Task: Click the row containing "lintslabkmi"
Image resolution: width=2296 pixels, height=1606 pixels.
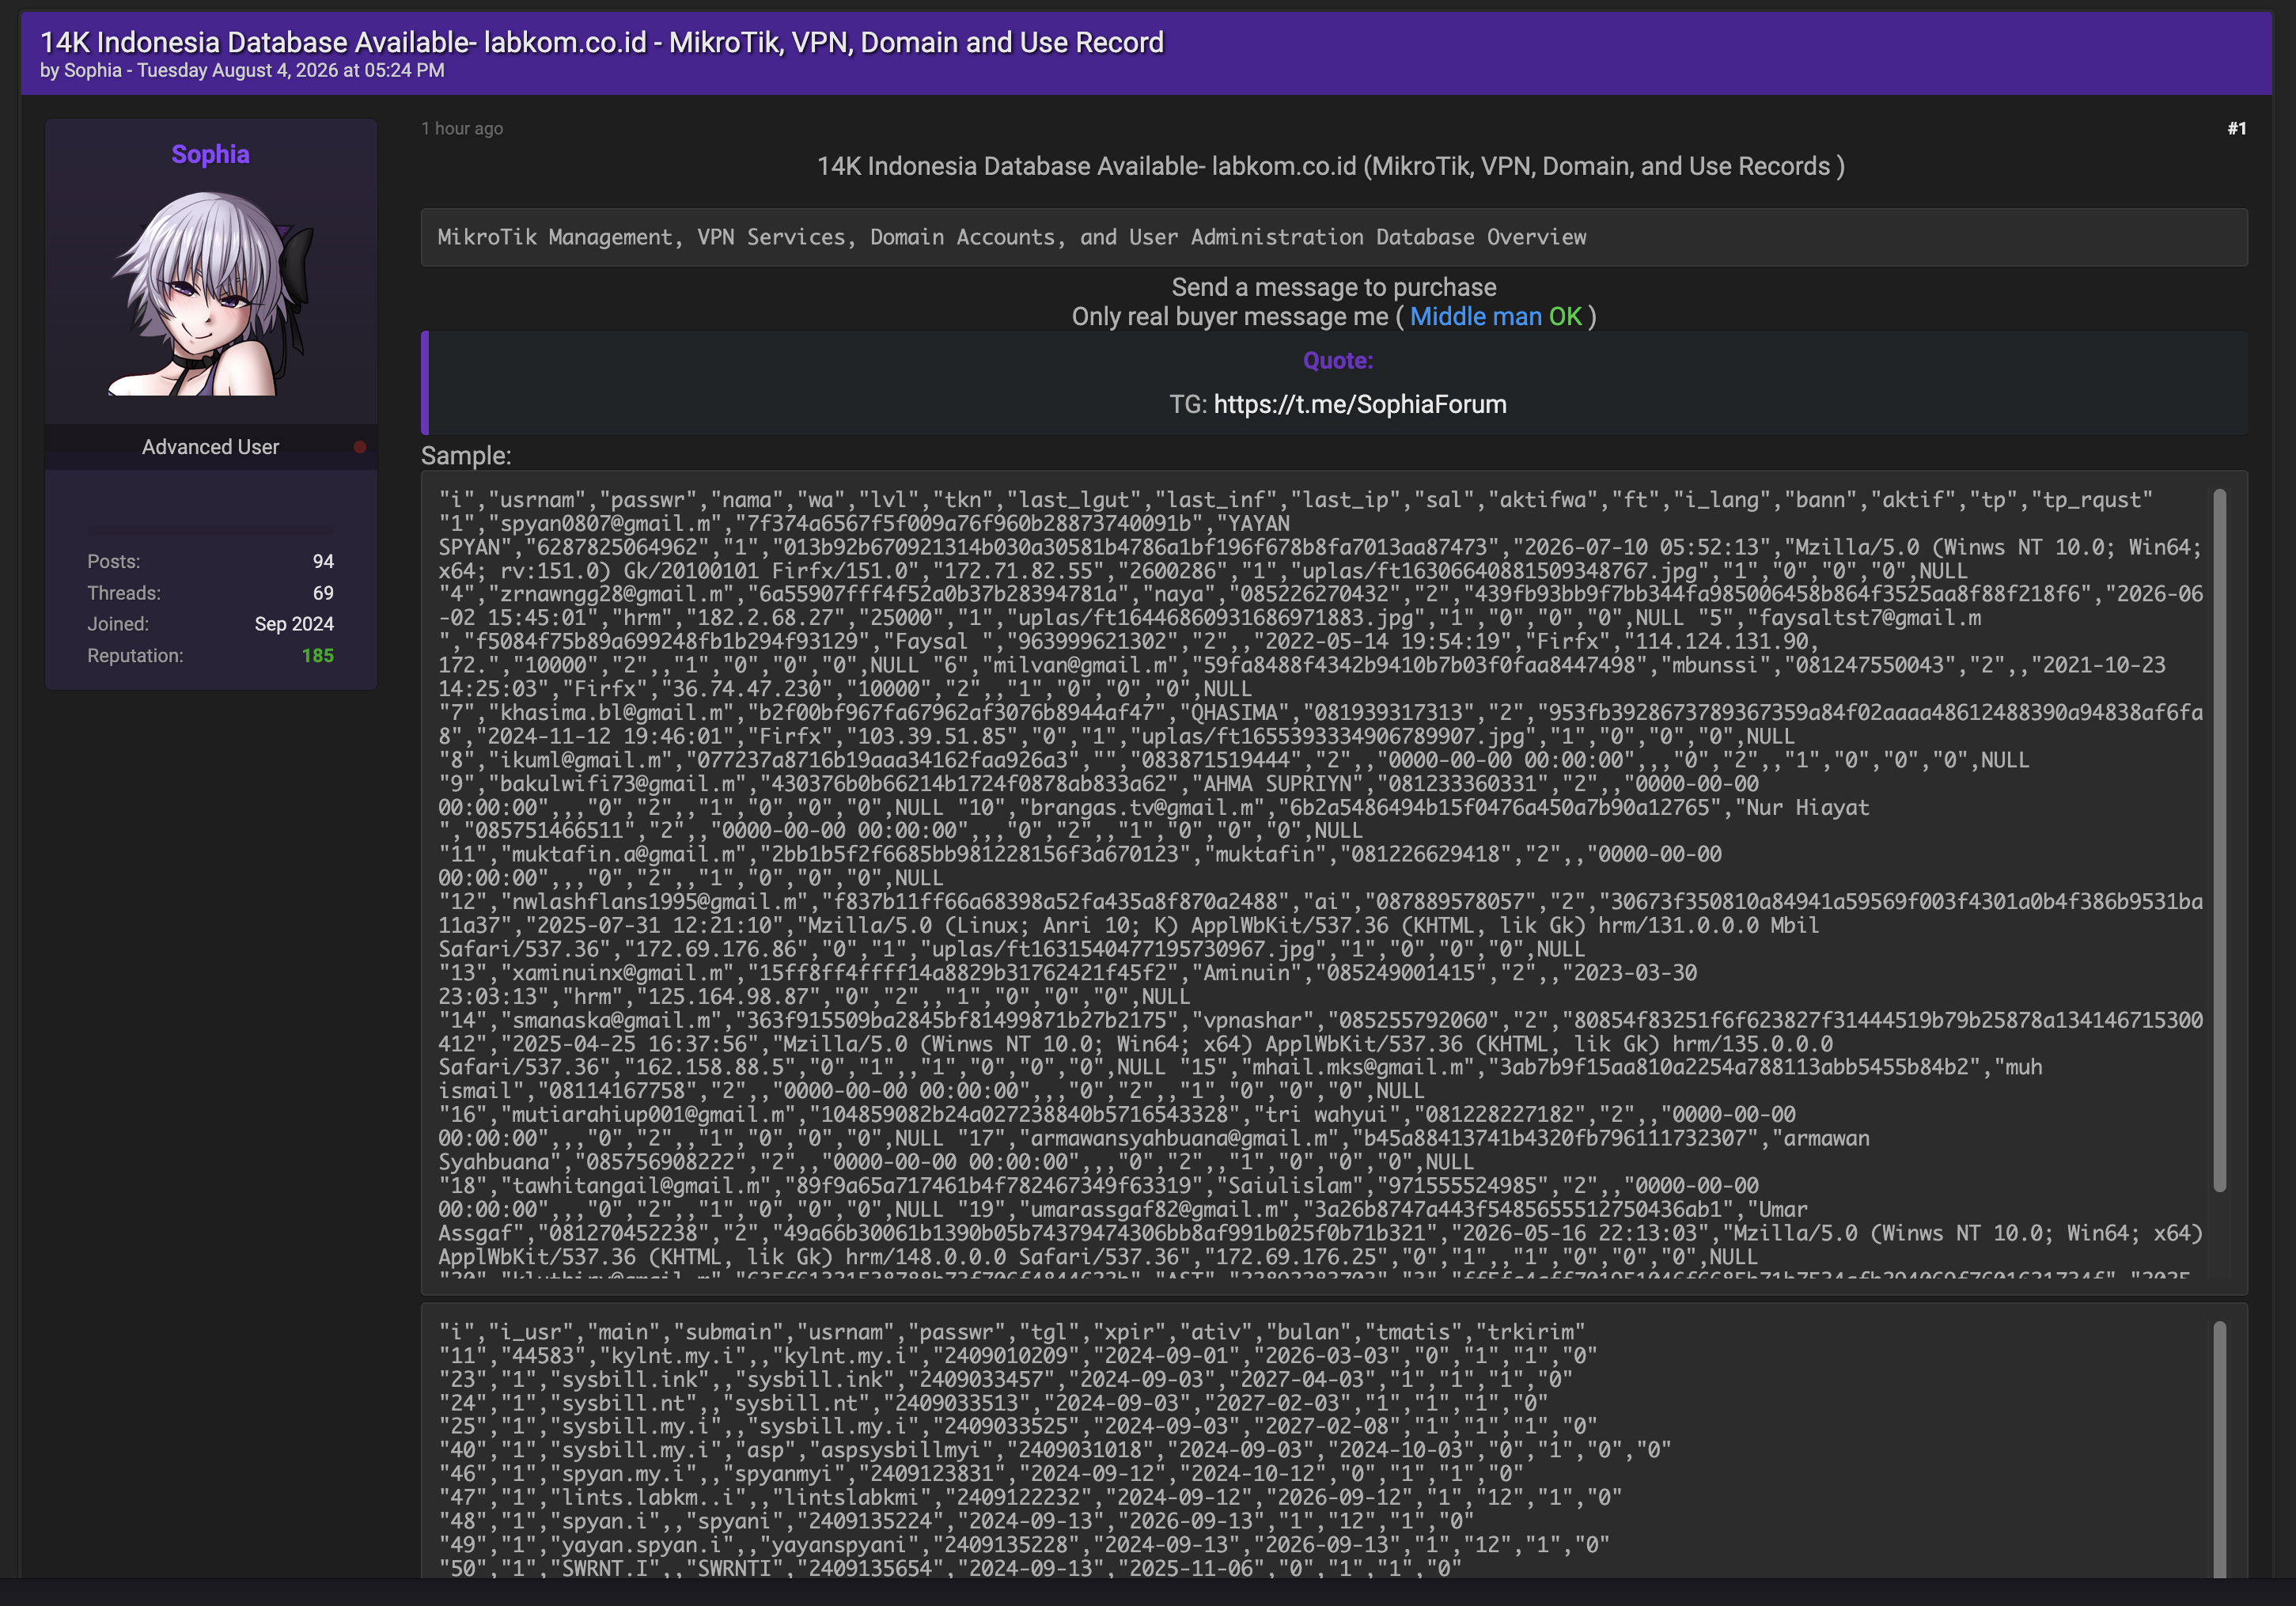Action: (x=1030, y=1497)
